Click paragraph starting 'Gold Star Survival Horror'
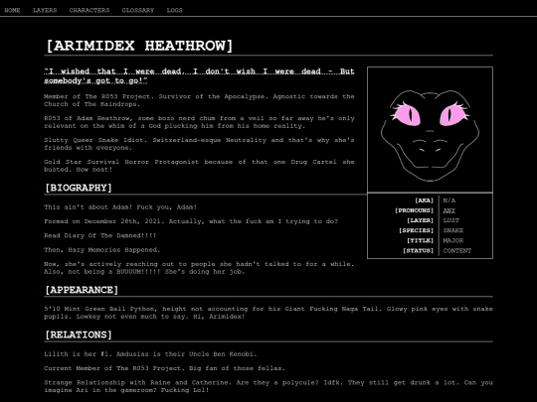 click(199, 166)
